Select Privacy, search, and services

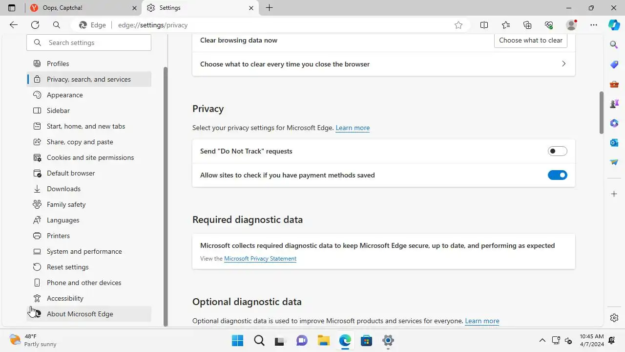[89, 79]
